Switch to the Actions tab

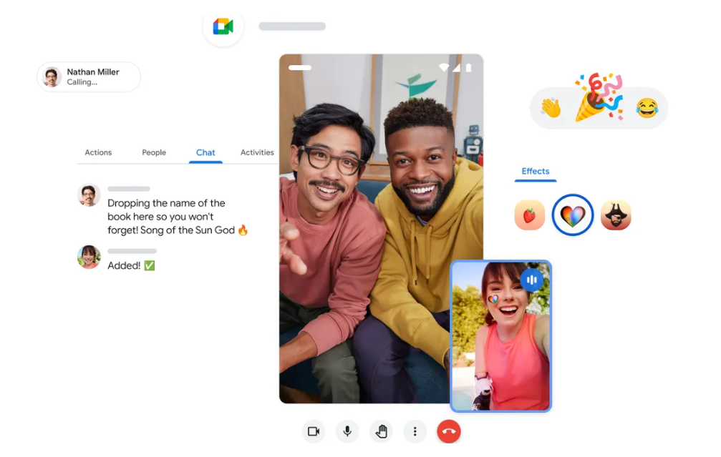pyautogui.click(x=98, y=152)
